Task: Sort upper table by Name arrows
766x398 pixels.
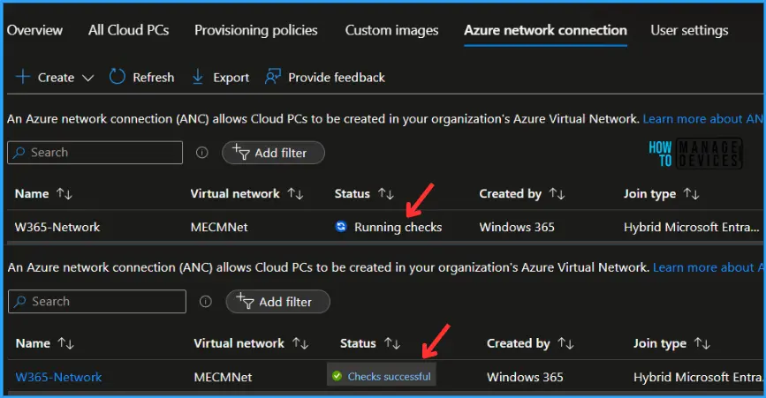Action: 64,193
